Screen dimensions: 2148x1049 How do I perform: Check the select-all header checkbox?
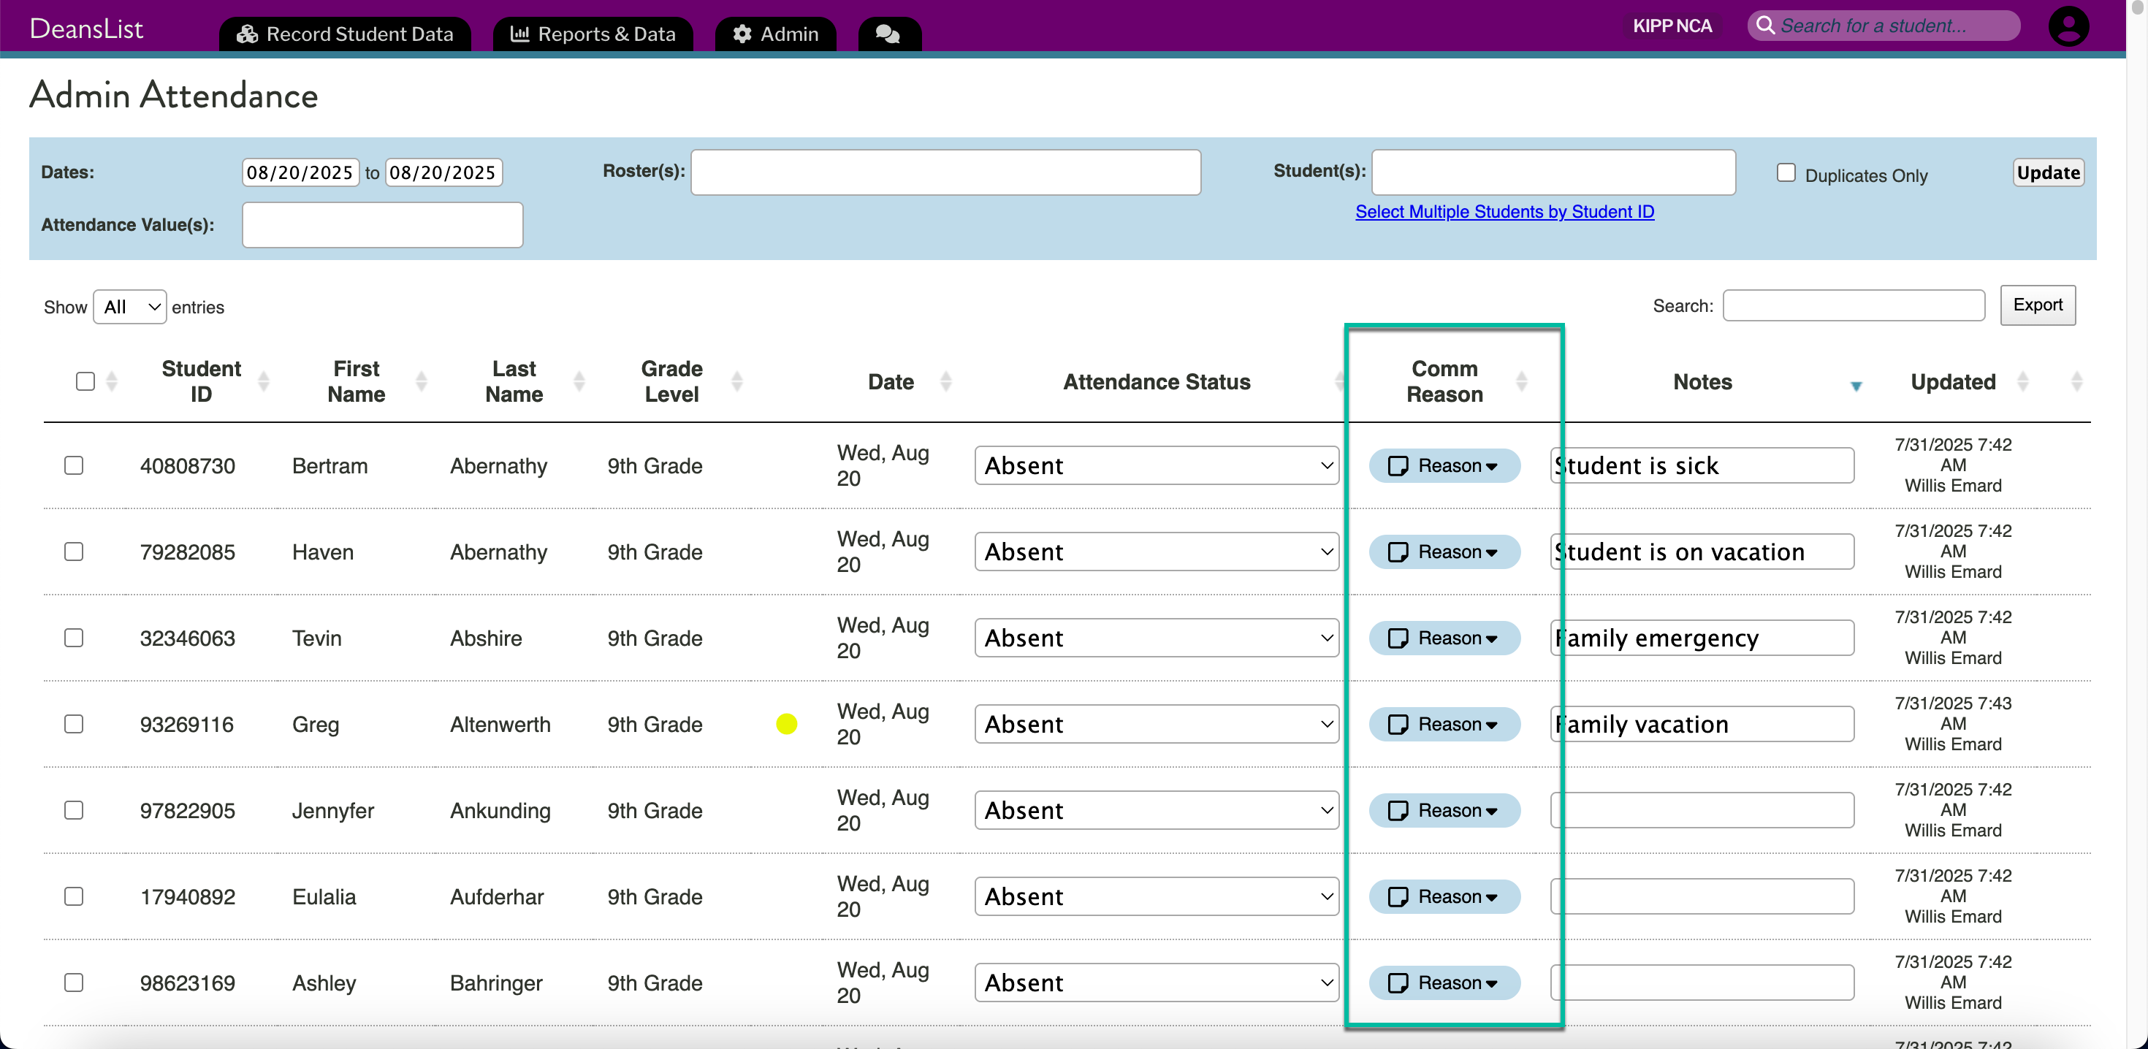point(85,382)
